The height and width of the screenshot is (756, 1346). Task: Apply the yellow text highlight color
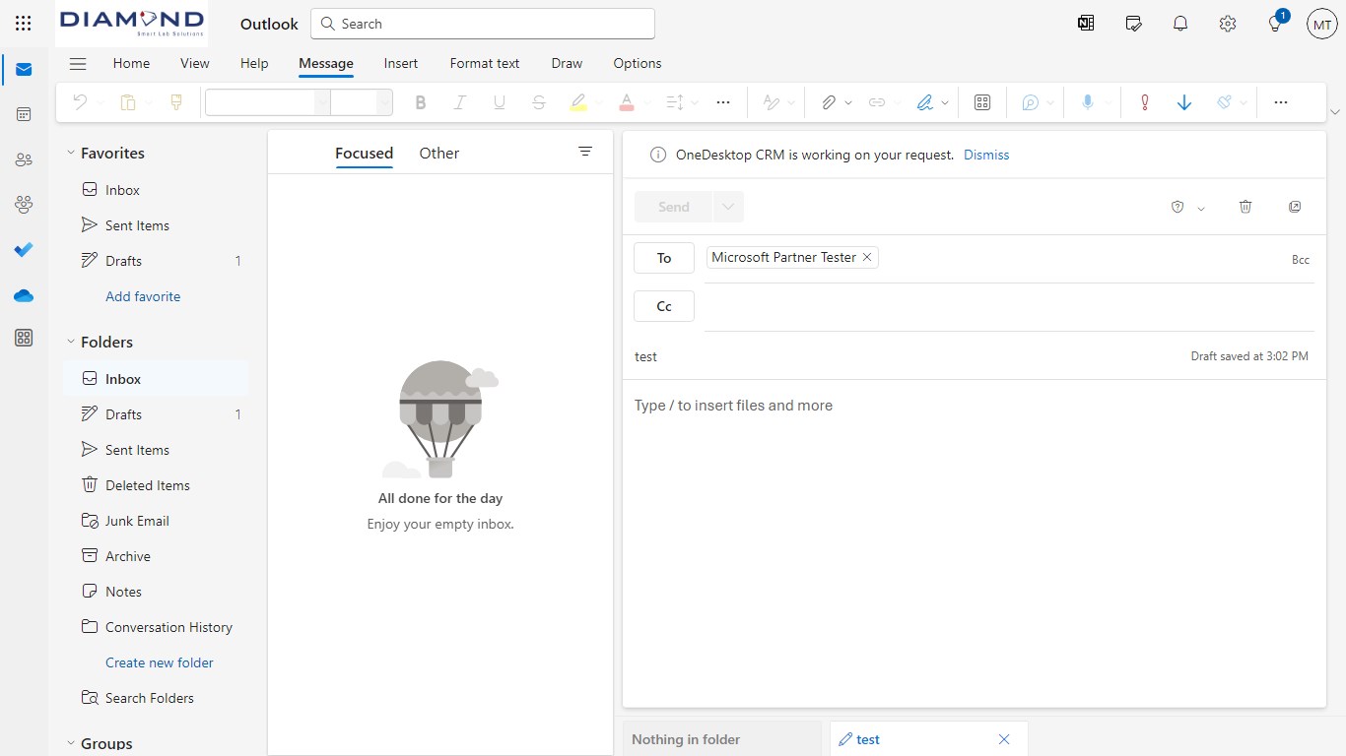pos(577,102)
